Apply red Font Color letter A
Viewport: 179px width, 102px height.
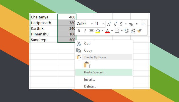click(107, 31)
